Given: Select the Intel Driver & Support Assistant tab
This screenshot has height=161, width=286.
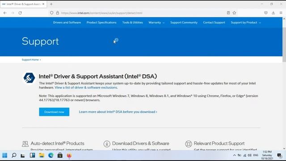Looking at the screenshot, I should click(23, 4).
